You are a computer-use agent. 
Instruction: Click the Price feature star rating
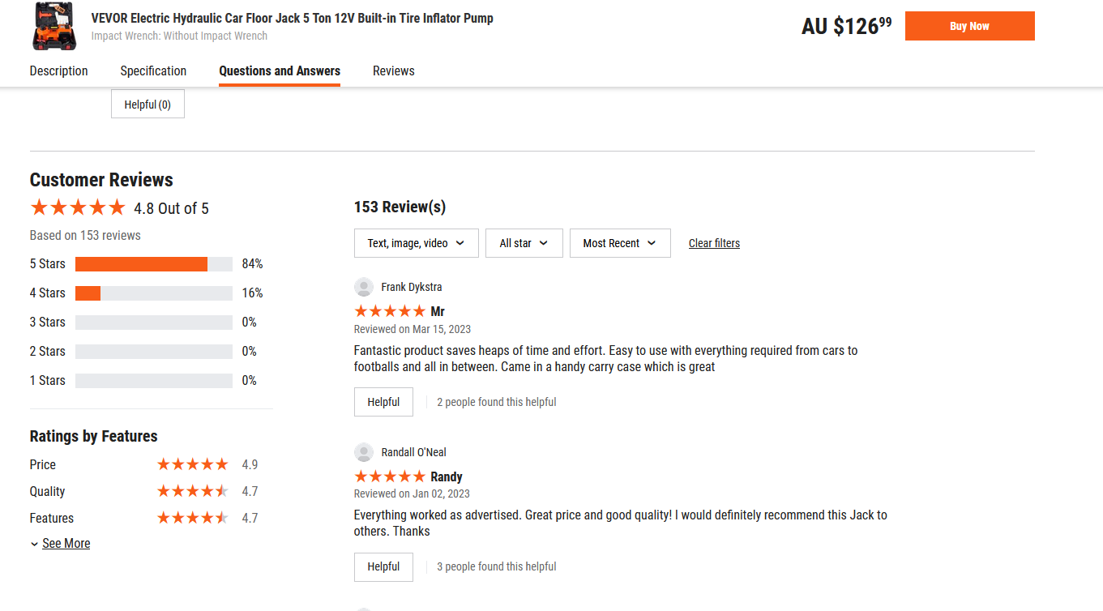click(x=192, y=464)
